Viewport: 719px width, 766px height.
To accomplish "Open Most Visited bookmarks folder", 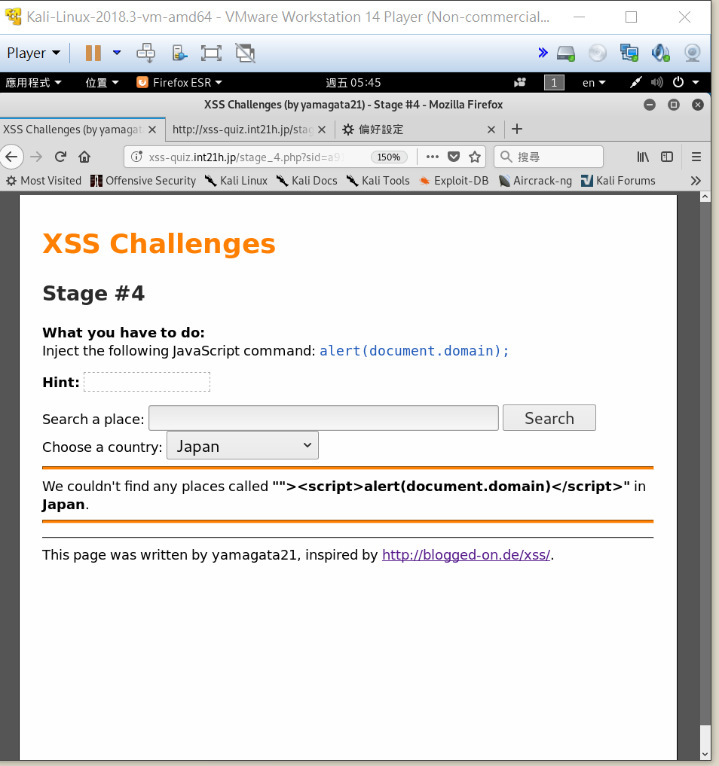I will (x=44, y=181).
